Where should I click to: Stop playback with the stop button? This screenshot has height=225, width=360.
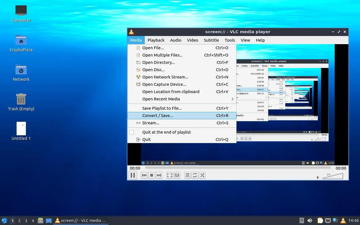[152, 175]
